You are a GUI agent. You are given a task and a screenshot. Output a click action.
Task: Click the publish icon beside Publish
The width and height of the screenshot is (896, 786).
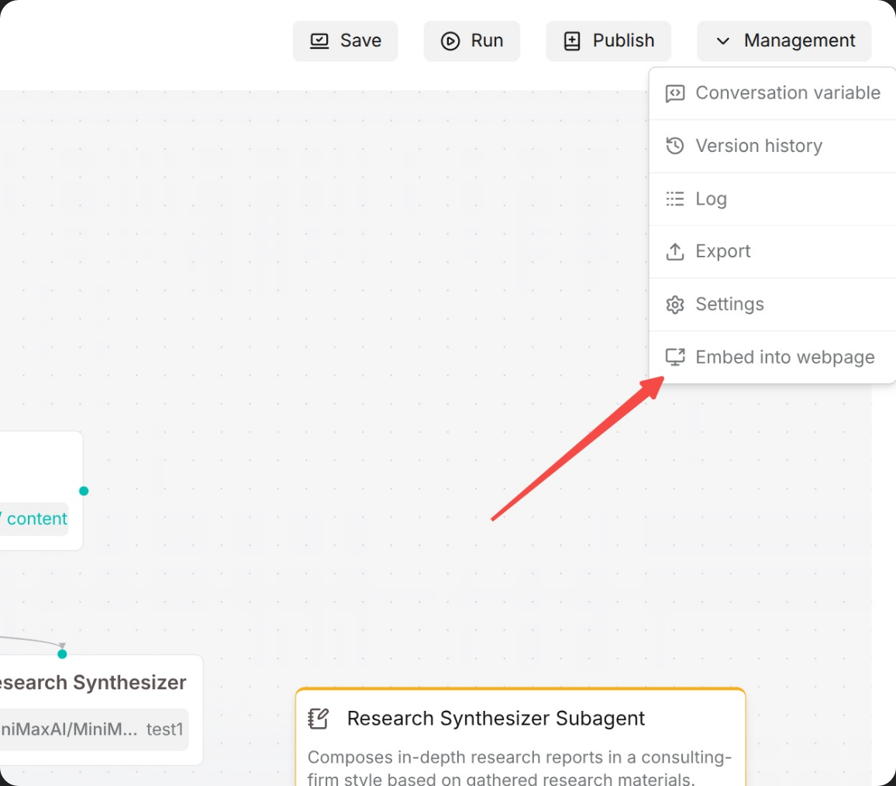pos(572,41)
